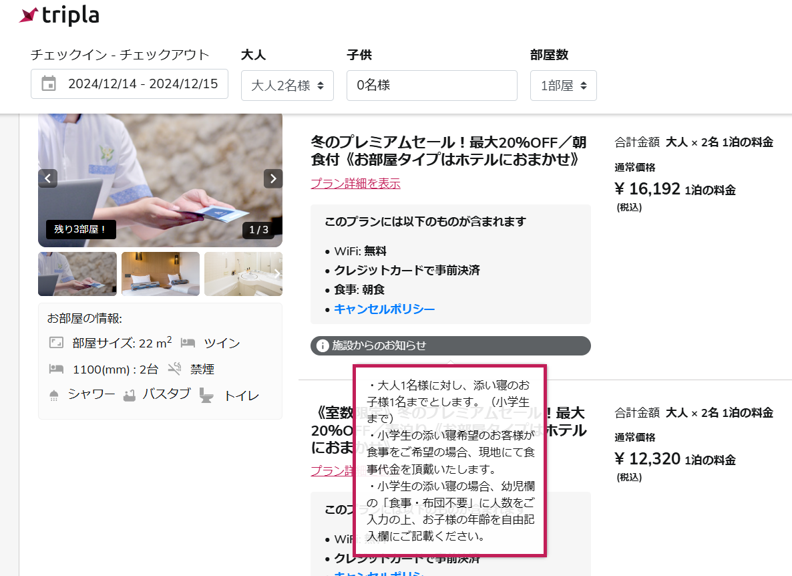
Task: Click the no-smoking icon beside 禁煙
Action: (x=175, y=369)
